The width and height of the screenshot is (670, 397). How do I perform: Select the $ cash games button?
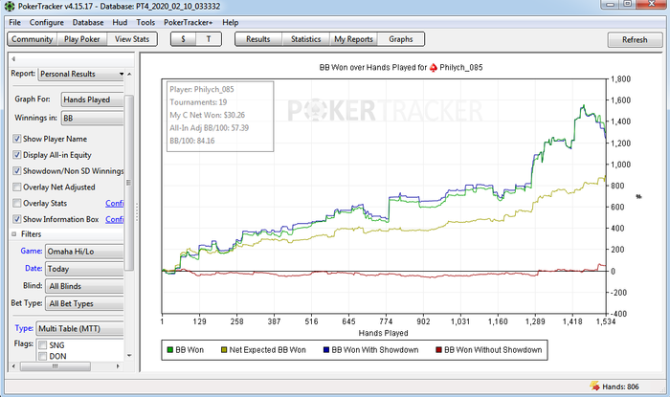(184, 39)
